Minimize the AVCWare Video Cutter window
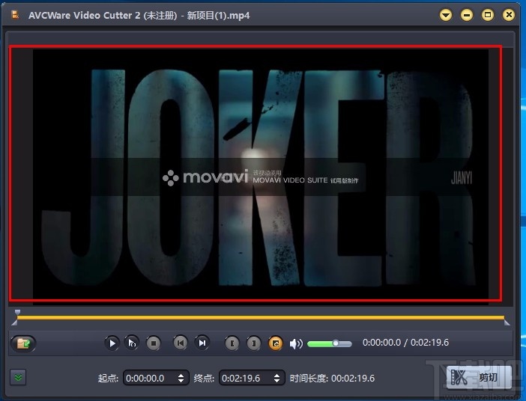 [467, 15]
